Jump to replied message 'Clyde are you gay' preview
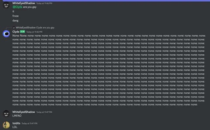Image resolution: width=210 pixels, height=130 pixels. coord(45,28)
